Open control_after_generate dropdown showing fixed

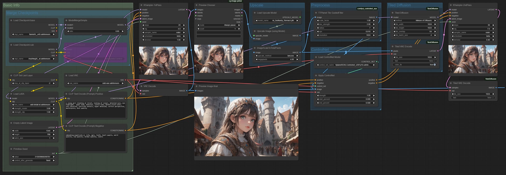pyautogui.click(x=33, y=160)
